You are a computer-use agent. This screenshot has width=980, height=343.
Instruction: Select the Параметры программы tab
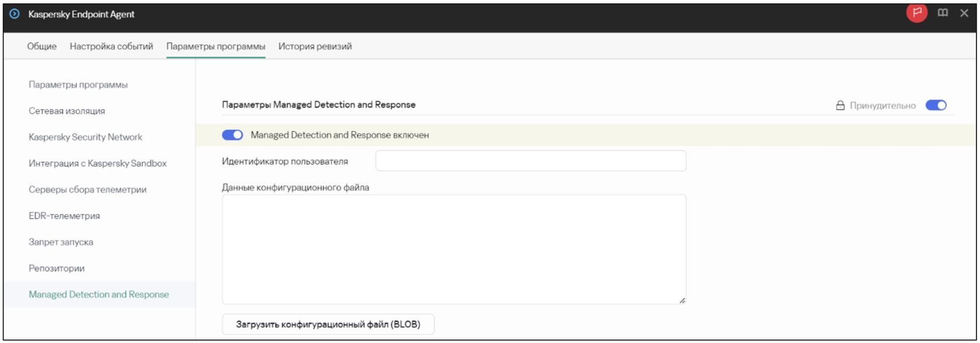[x=216, y=46]
